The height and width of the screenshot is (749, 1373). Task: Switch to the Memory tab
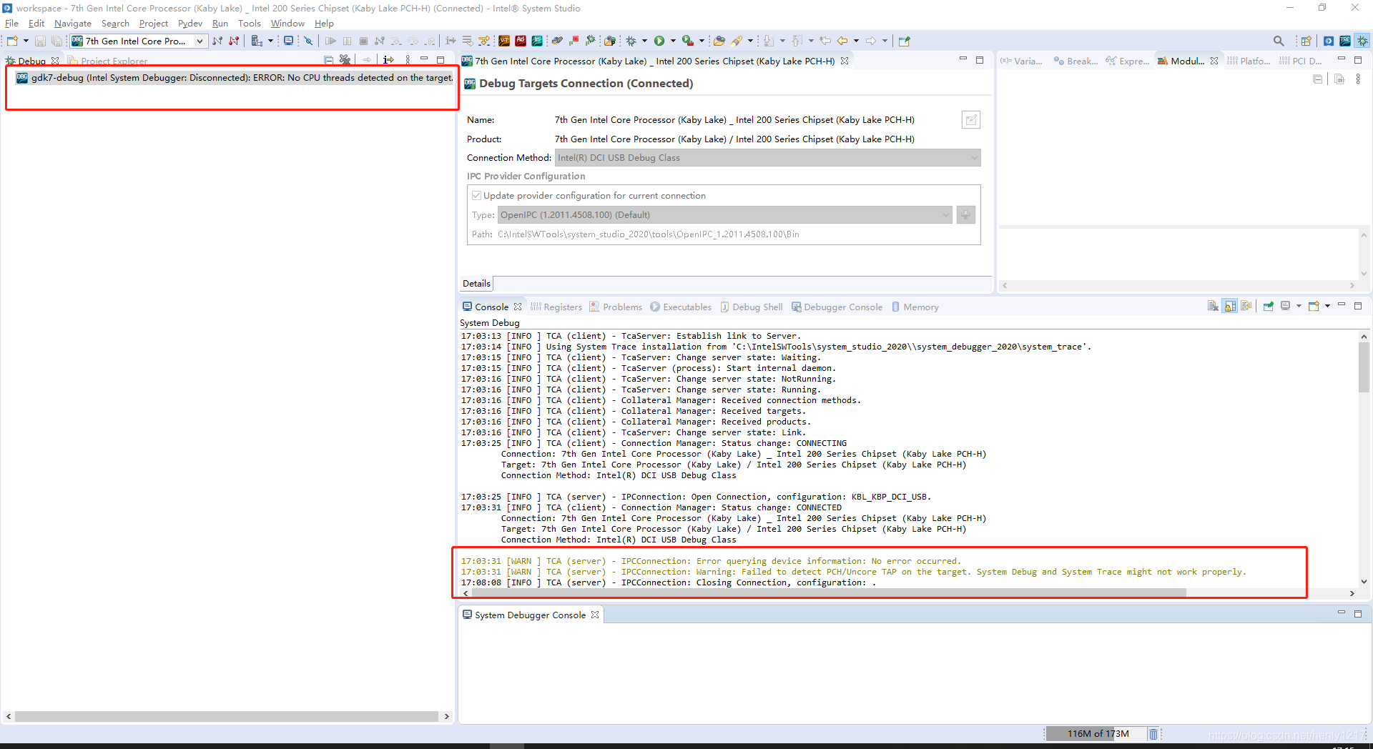pyautogui.click(x=915, y=307)
